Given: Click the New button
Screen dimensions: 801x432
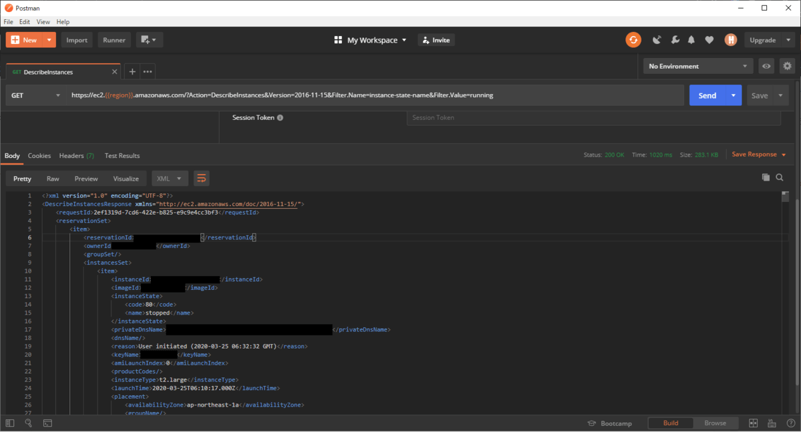Looking at the screenshot, I should tap(24, 40).
